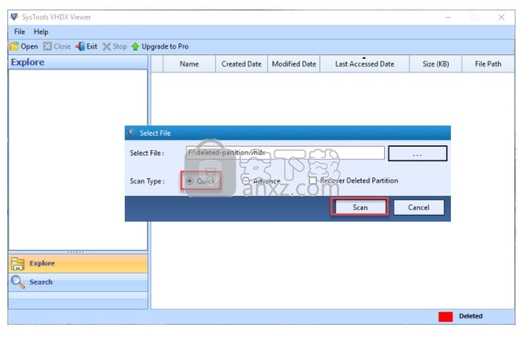Screen dimensions: 528x338
Task: Click the Exit toolbar icon
Action: (x=80, y=46)
